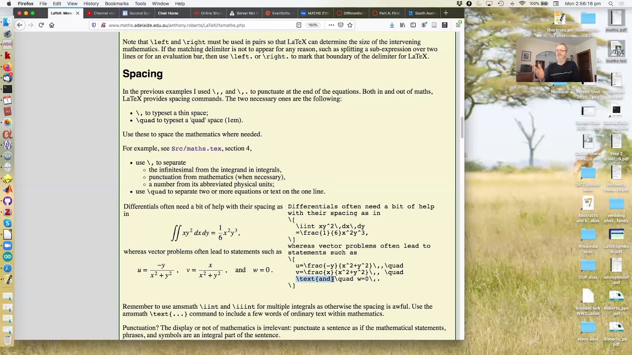Open Terminal from the Dock
Screen dimensions: 632x355
click(7, 89)
